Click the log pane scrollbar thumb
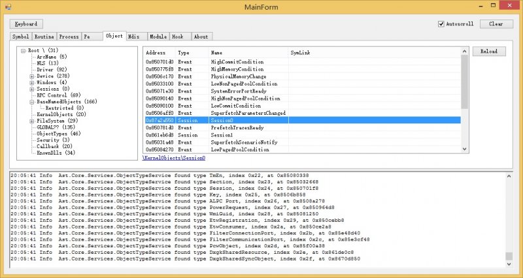Screen dimensions: 523x278 [509, 256]
